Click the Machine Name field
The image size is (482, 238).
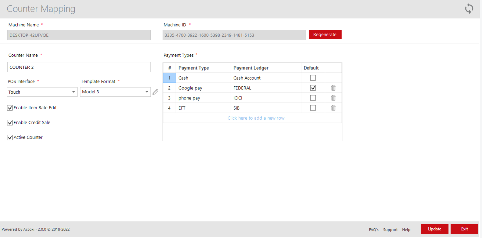79,35
